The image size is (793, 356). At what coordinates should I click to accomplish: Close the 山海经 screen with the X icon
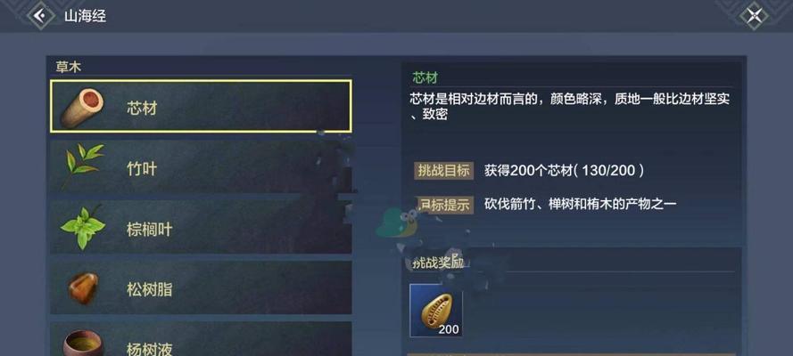coord(754,16)
